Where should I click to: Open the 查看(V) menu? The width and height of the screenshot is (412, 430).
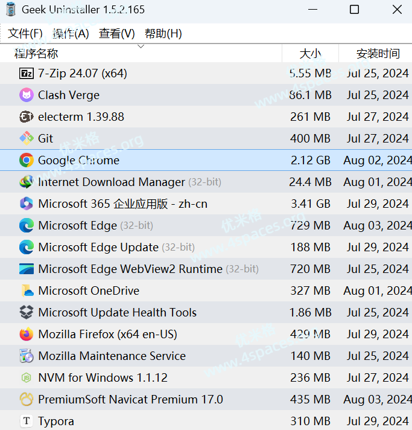117,34
